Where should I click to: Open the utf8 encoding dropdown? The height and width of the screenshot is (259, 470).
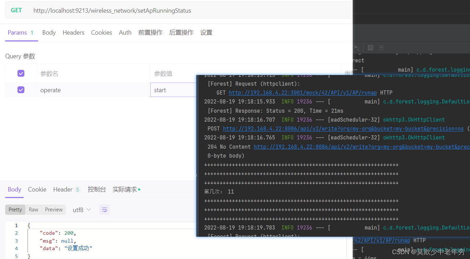pos(82,210)
